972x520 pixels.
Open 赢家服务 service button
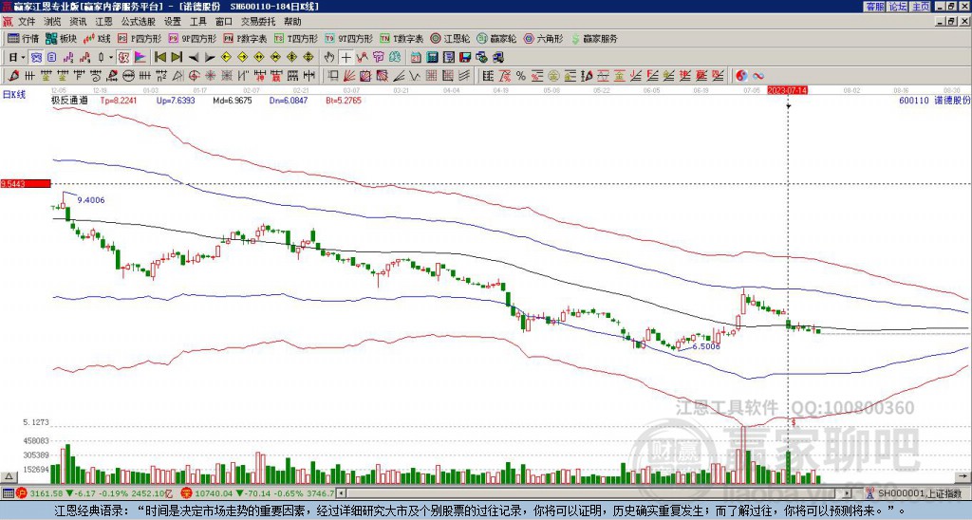[594, 38]
